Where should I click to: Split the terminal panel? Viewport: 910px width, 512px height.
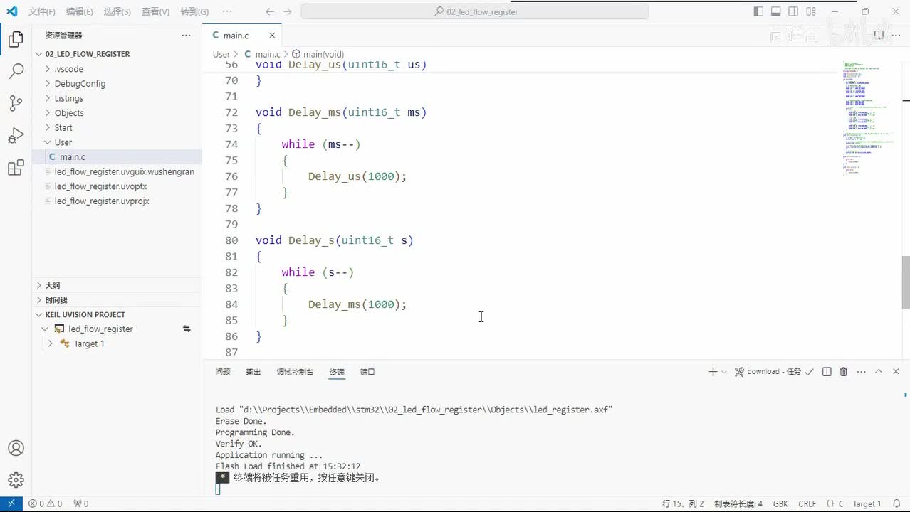pos(827,372)
